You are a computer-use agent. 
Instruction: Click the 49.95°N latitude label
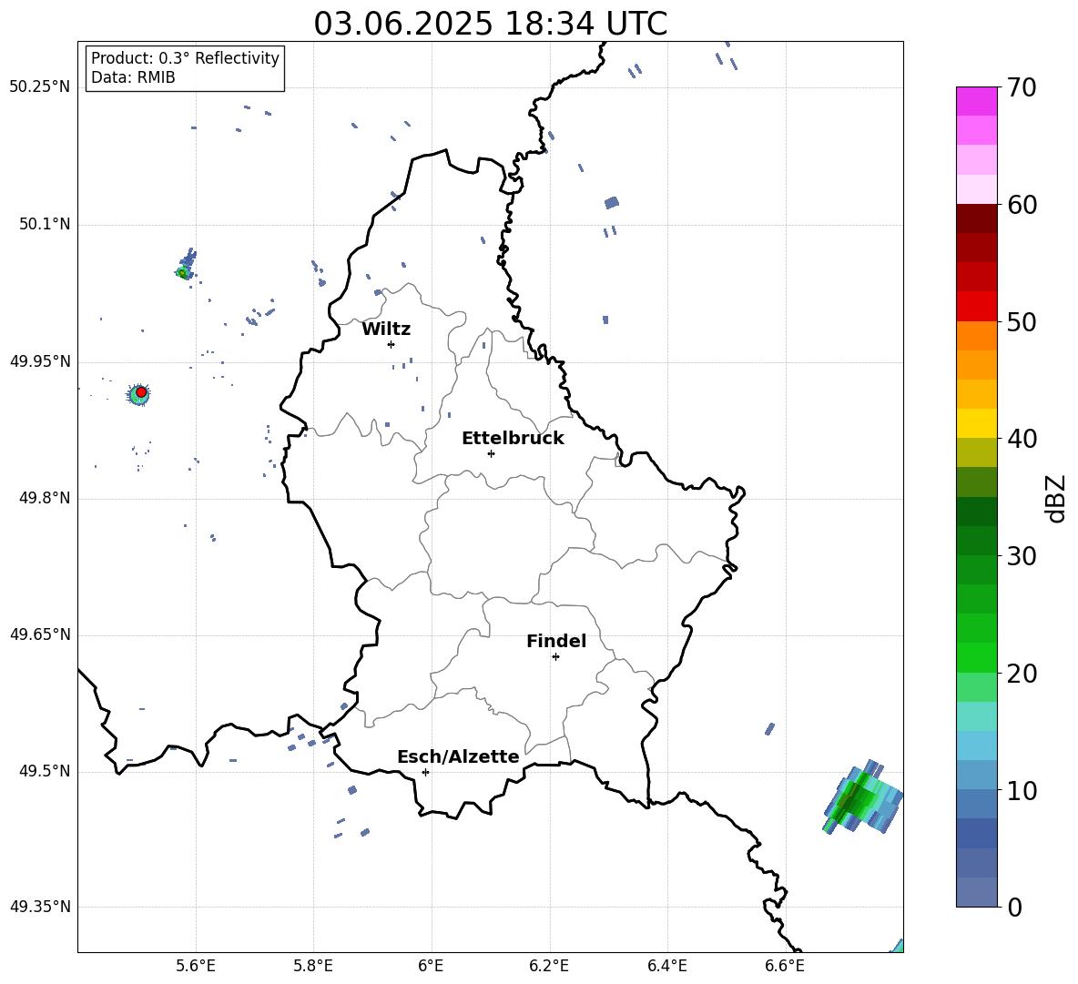(39, 361)
